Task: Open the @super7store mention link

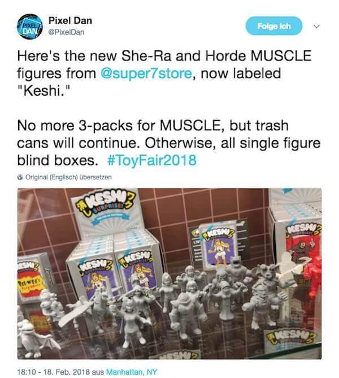Action: (x=146, y=73)
